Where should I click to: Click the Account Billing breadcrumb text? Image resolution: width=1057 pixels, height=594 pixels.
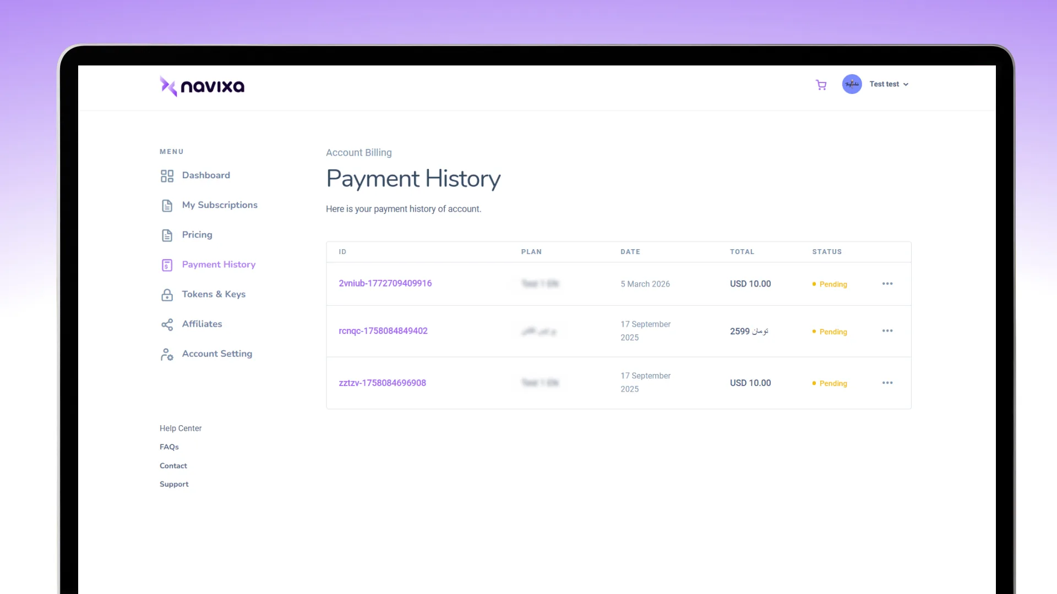(x=359, y=153)
